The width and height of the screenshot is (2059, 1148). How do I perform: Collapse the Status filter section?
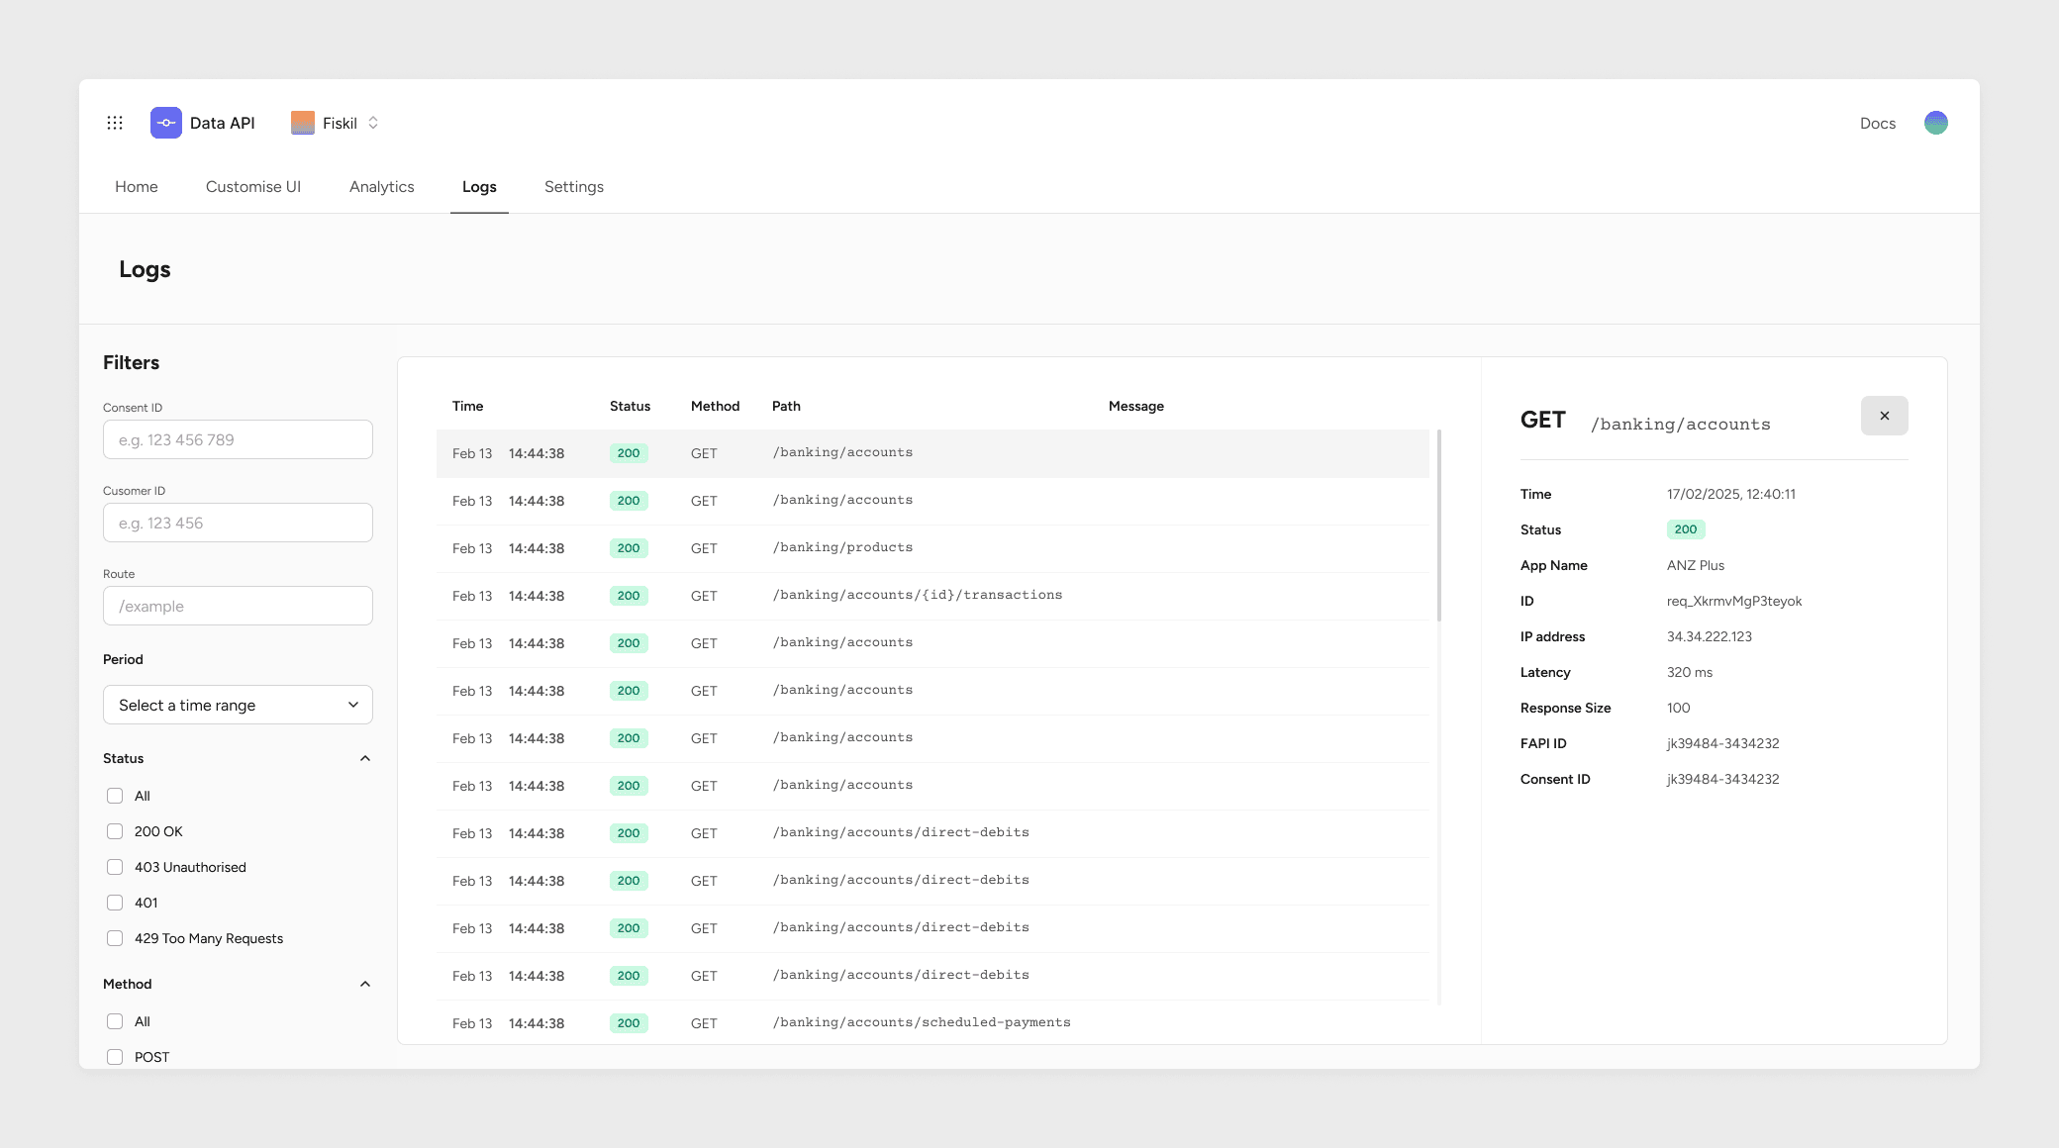[365, 758]
